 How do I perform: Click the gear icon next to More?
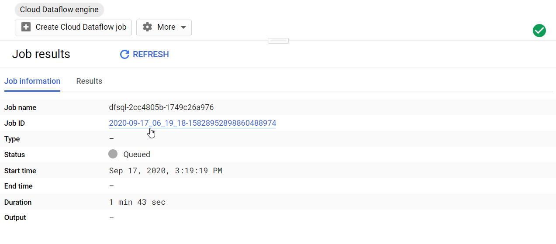pyautogui.click(x=148, y=27)
